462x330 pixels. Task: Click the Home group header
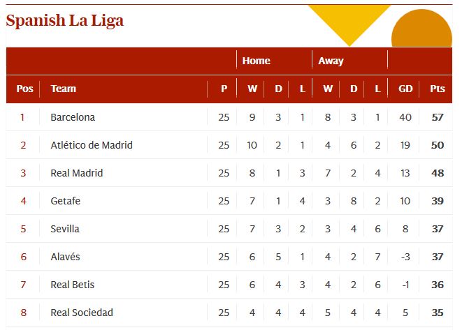257,61
